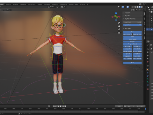This screenshot has width=153, height=115.
Task: Click the zoom magnifier viewport icon
Action: tap(119, 23)
